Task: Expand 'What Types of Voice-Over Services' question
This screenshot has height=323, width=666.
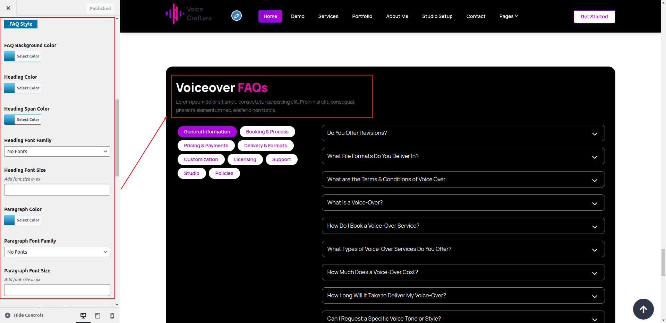Action: click(x=463, y=249)
